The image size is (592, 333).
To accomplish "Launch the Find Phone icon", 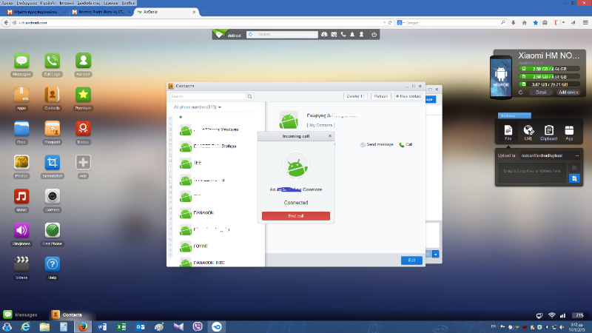I will [x=52, y=230].
